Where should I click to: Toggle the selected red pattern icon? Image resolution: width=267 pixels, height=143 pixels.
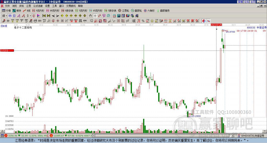click(x=34, y=16)
